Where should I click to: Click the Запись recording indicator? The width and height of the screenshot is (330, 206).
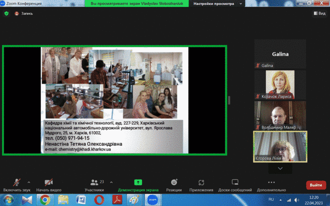click(24, 13)
